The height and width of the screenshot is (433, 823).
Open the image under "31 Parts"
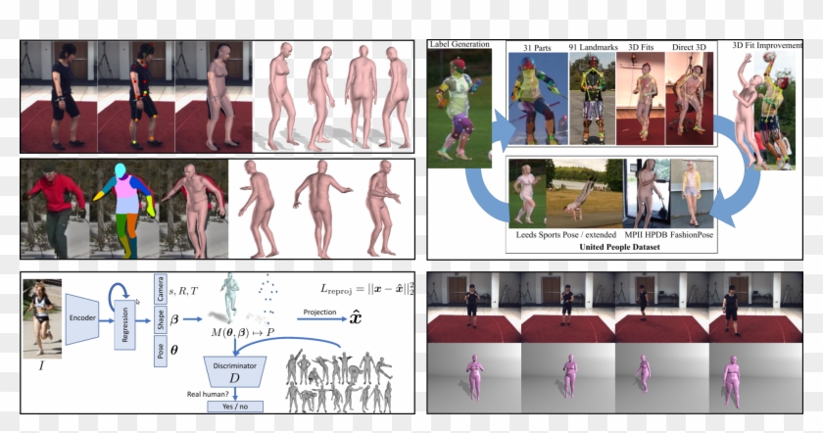pyautogui.click(x=538, y=99)
